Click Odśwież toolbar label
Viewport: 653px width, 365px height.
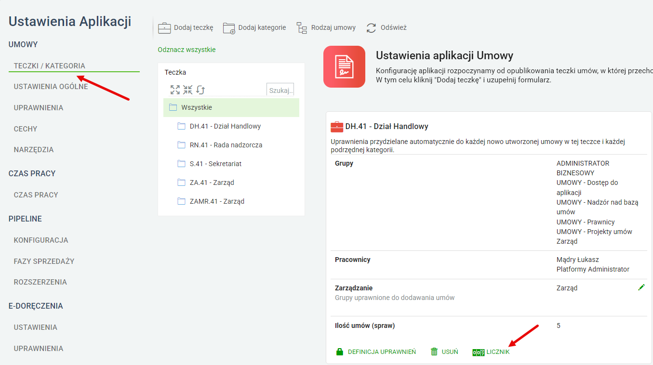click(x=394, y=27)
